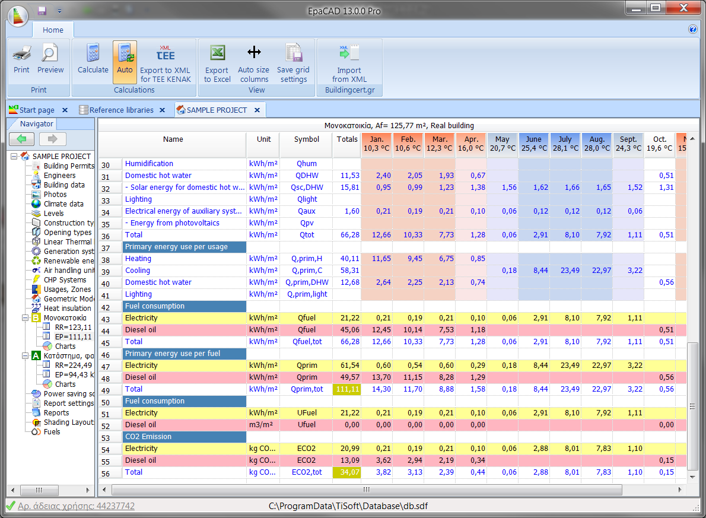Collapse the SAMPLE PROJECT tree node
706x518 pixels.
coord(15,157)
